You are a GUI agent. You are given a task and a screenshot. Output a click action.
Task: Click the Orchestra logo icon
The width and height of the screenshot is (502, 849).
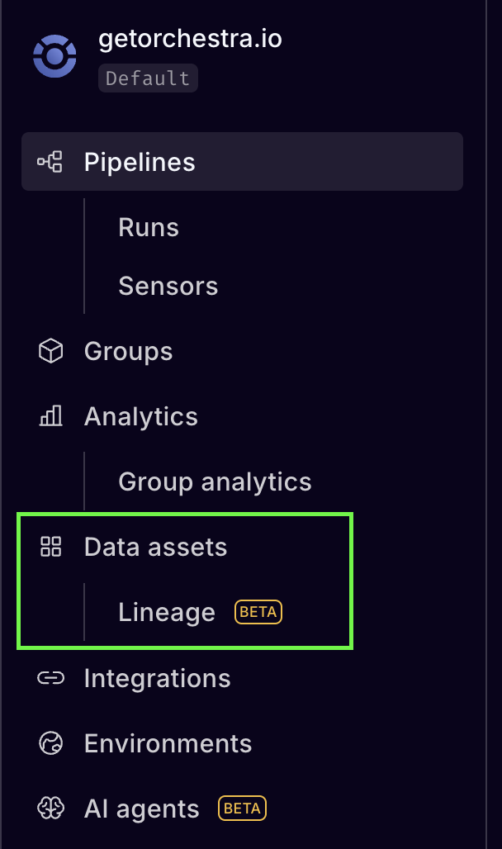click(x=54, y=57)
